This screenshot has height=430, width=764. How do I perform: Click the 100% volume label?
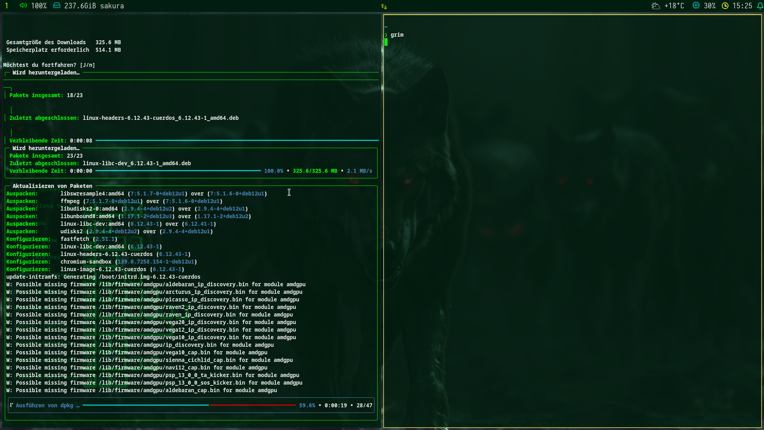point(39,6)
